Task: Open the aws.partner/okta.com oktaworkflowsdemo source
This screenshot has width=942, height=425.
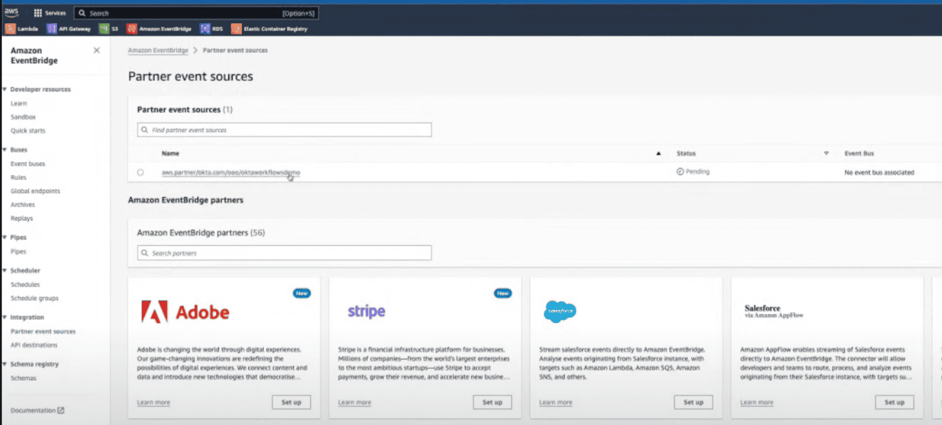Action: pos(231,172)
